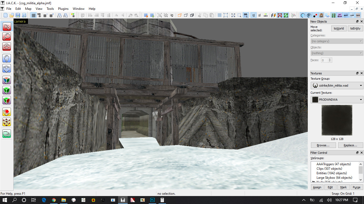
Task: Toggle the CLIP brush filter
Action: 352,15
